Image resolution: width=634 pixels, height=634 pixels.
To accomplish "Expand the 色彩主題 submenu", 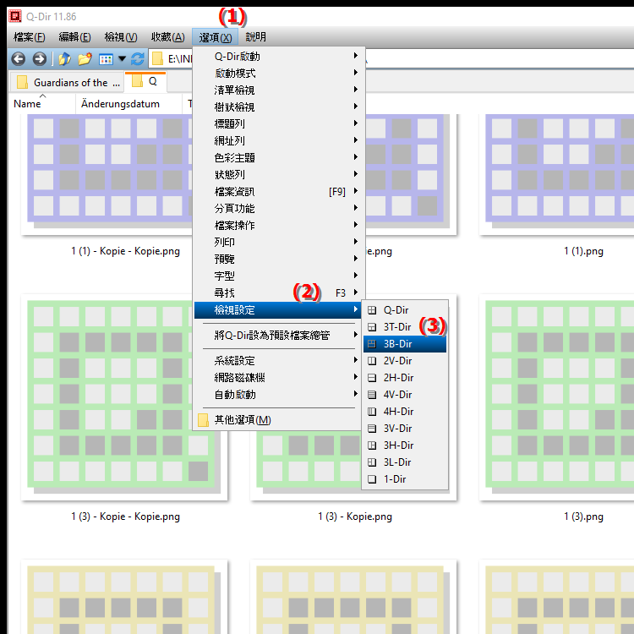I will [x=278, y=158].
